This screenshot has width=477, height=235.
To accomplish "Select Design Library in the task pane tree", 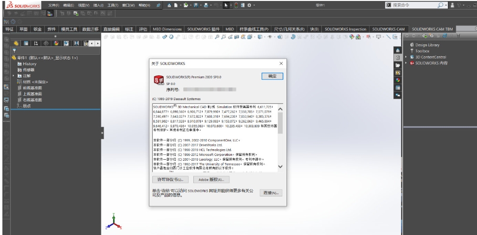I will coord(427,45).
